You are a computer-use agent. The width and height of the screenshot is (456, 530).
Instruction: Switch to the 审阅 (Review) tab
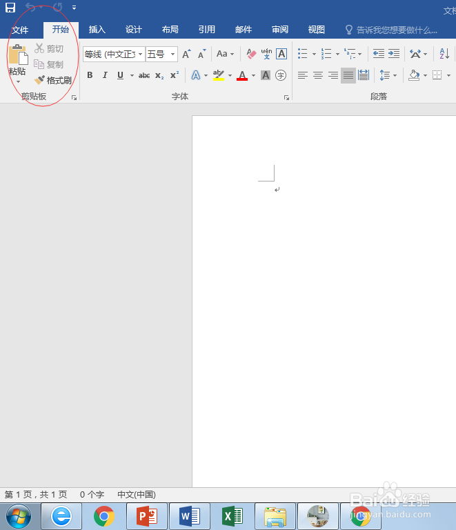click(279, 30)
